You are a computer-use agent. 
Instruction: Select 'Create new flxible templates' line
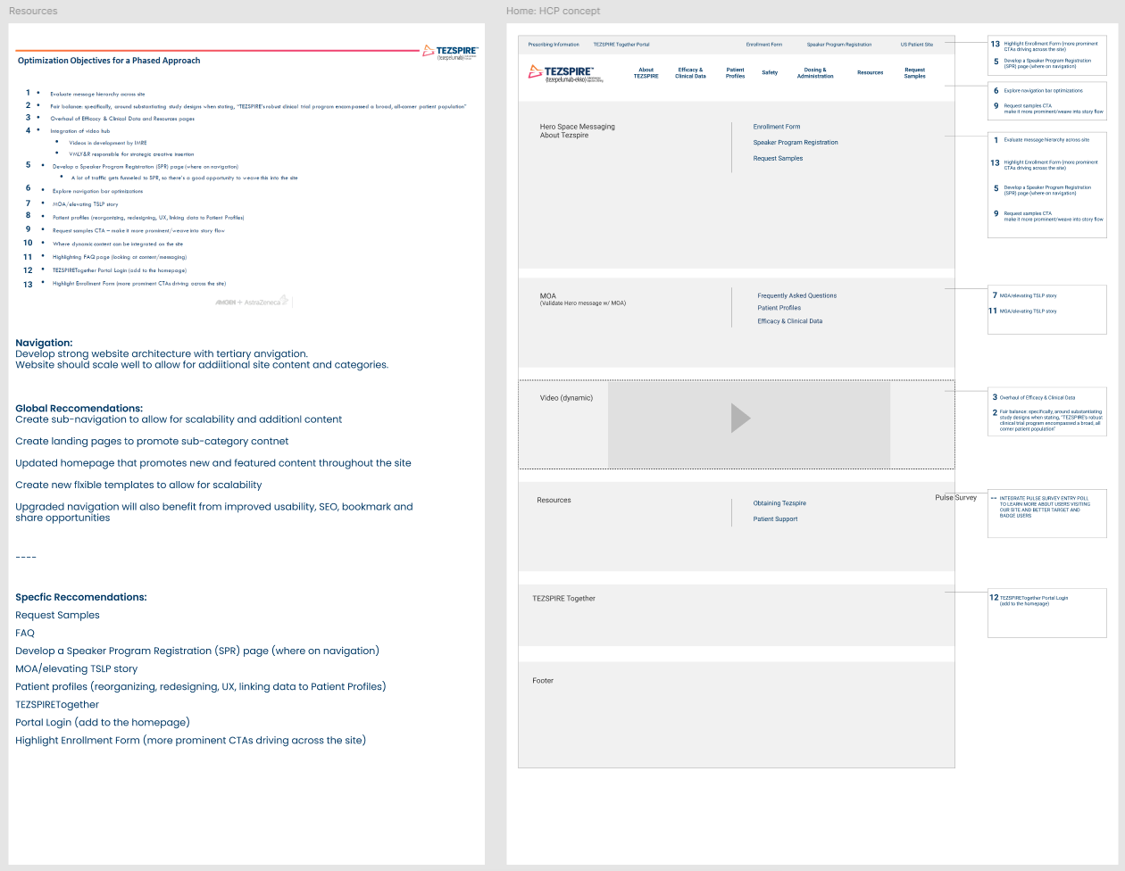138,485
